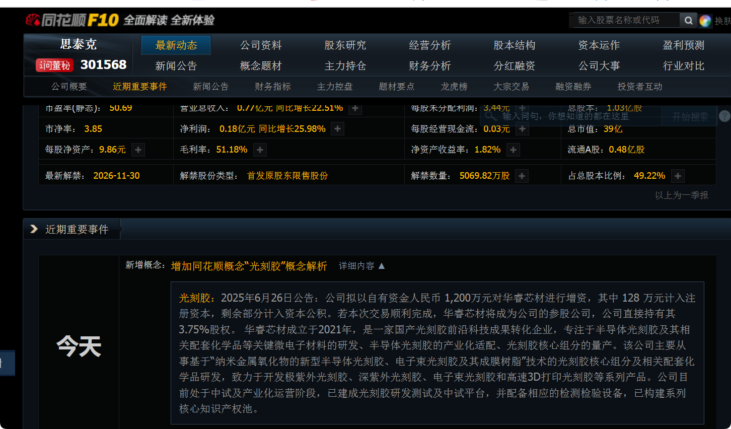Click 市净率 value 3.85

point(93,129)
